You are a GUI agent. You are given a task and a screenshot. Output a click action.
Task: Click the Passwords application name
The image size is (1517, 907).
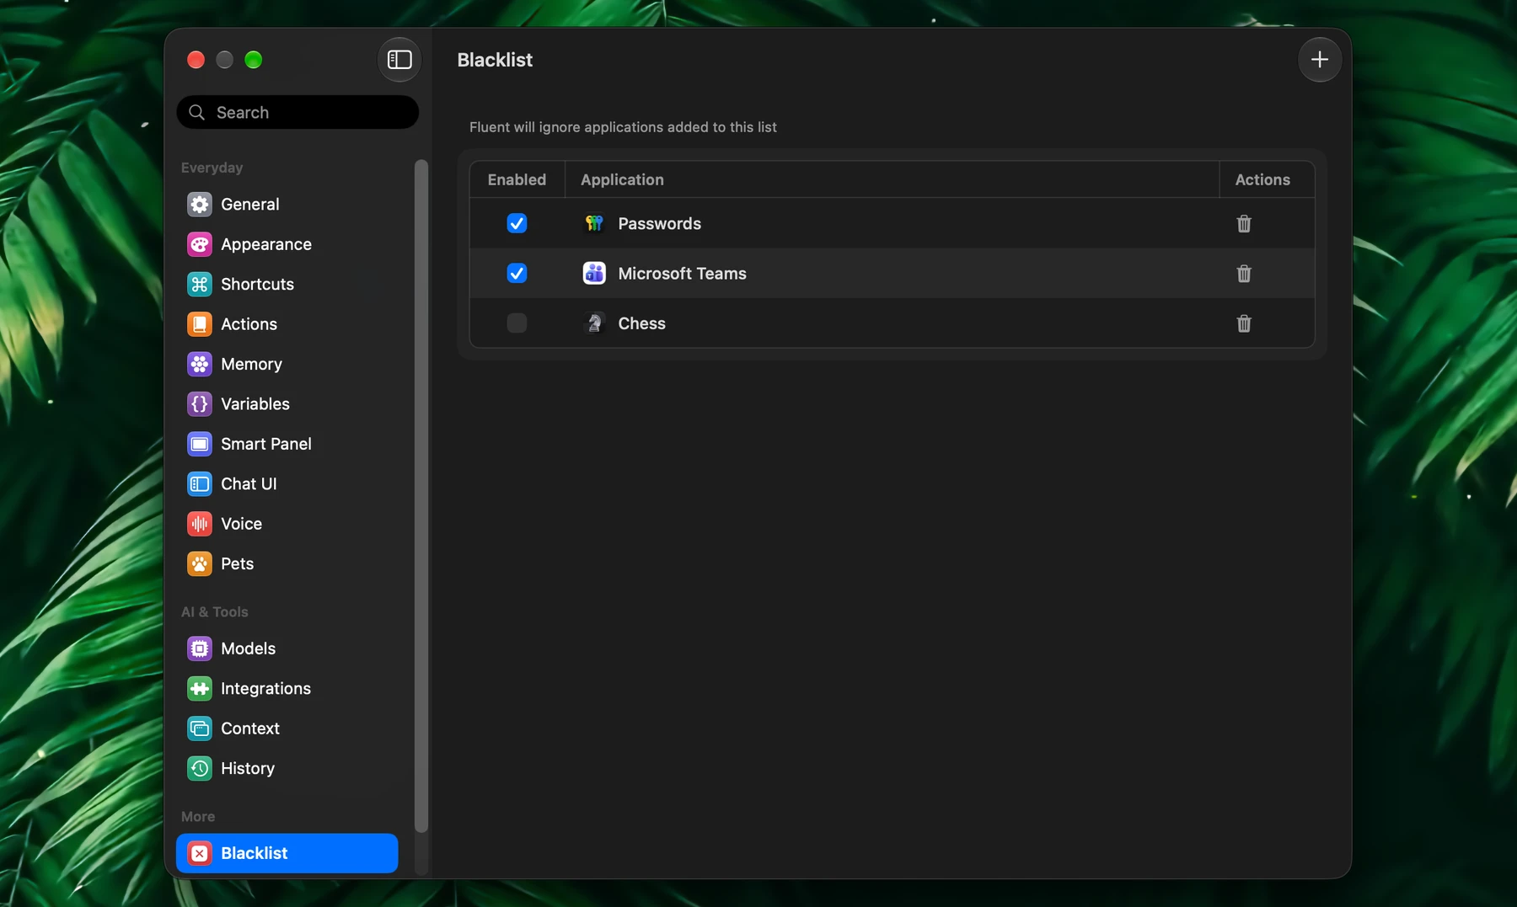click(x=659, y=223)
